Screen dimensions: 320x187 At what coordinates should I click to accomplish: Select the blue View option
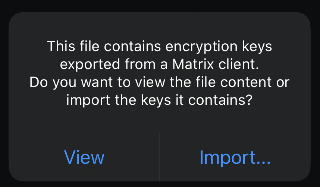tap(84, 157)
